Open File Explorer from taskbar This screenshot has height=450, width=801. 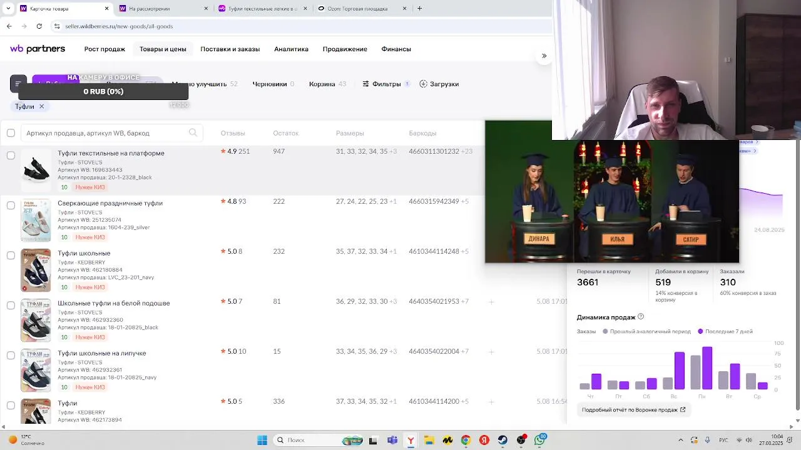pos(429,440)
